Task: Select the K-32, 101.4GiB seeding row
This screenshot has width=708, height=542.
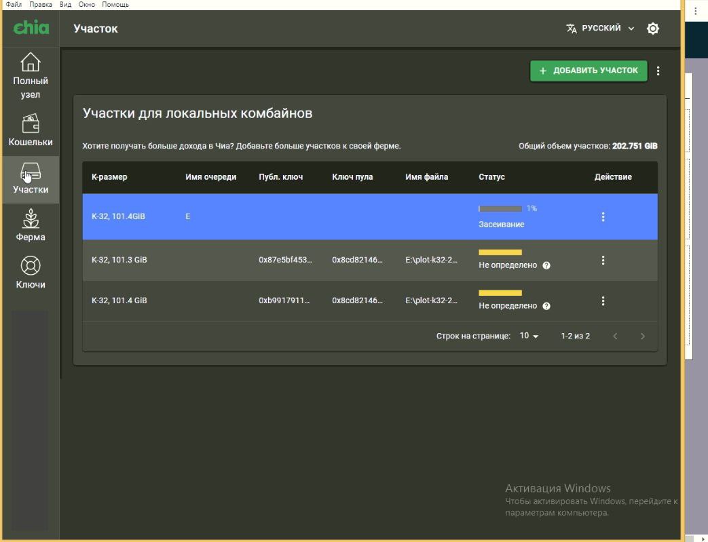Action: 370,216
